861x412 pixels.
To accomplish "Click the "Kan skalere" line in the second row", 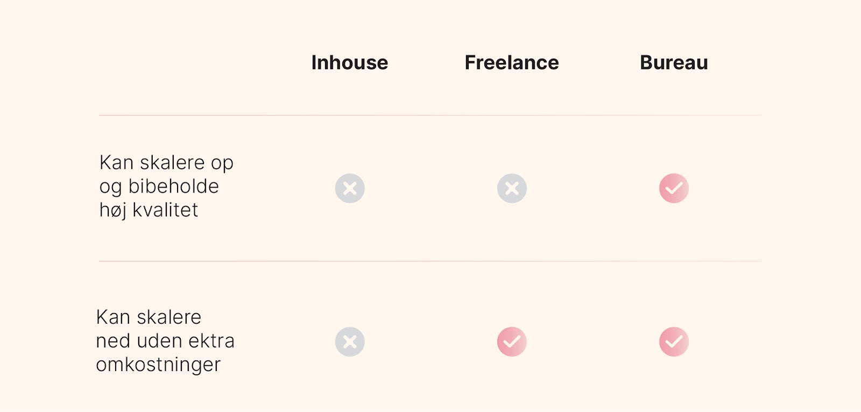I will coord(149,317).
